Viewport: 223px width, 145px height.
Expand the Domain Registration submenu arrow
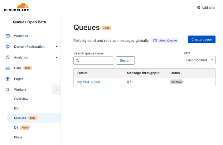[x=56, y=46]
